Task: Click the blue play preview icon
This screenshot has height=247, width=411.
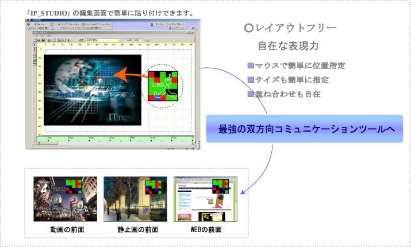Action: pyautogui.click(x=69, y=40)
